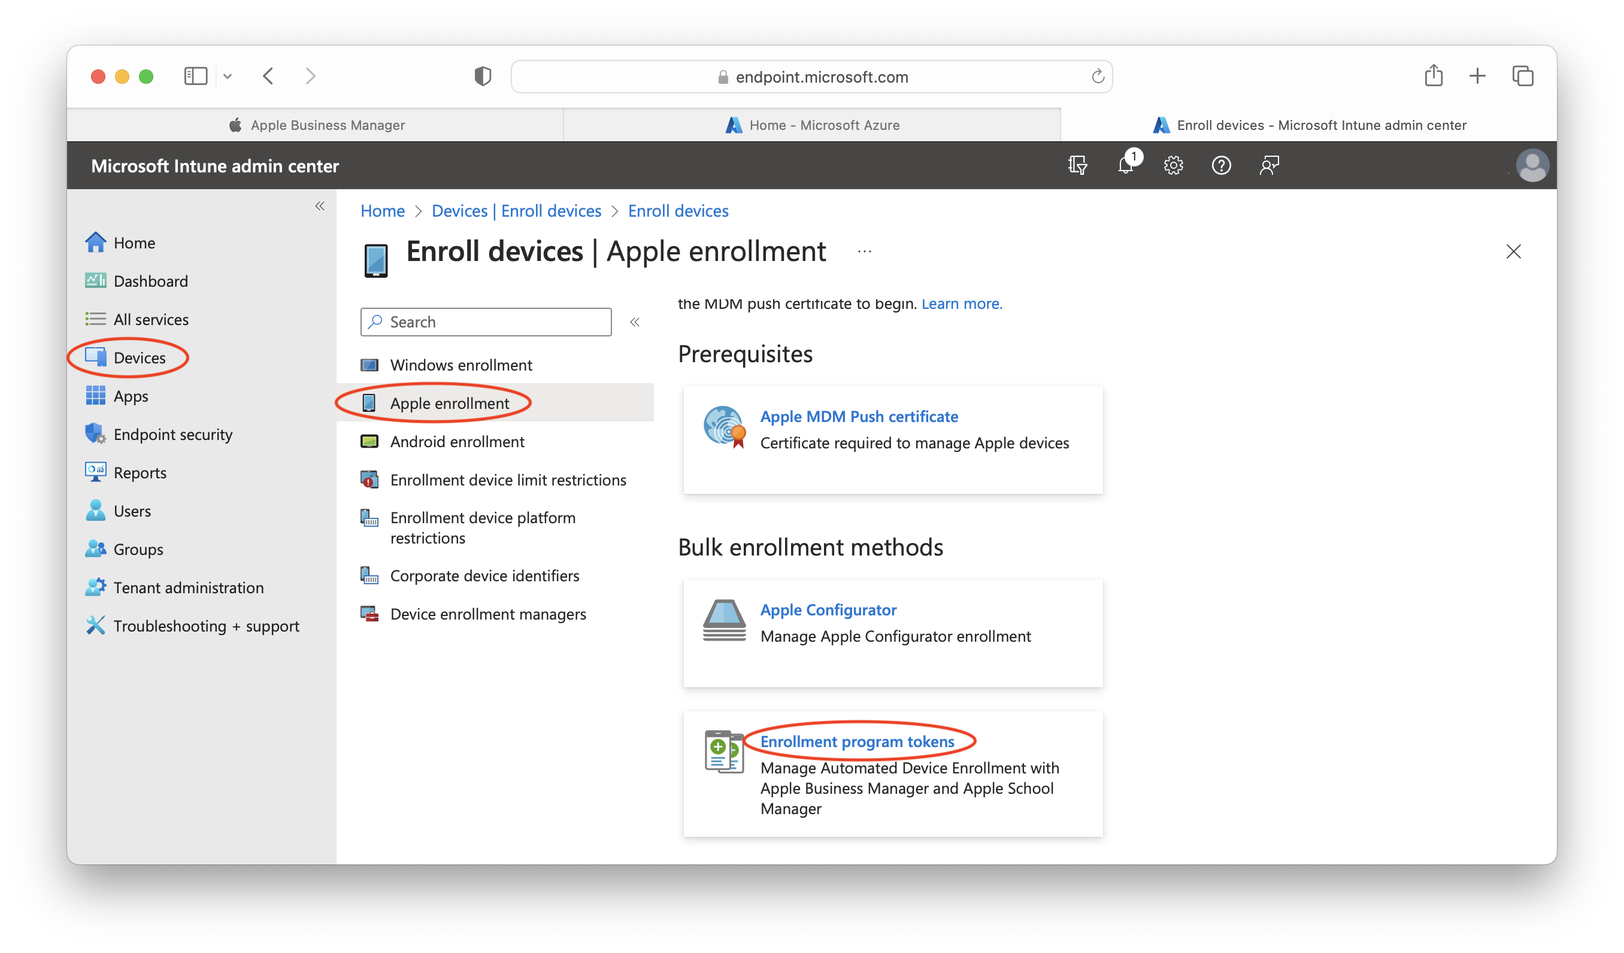Go to the Users section
This screenshot has height=953, width=1624.
click(x=132, y=511)
